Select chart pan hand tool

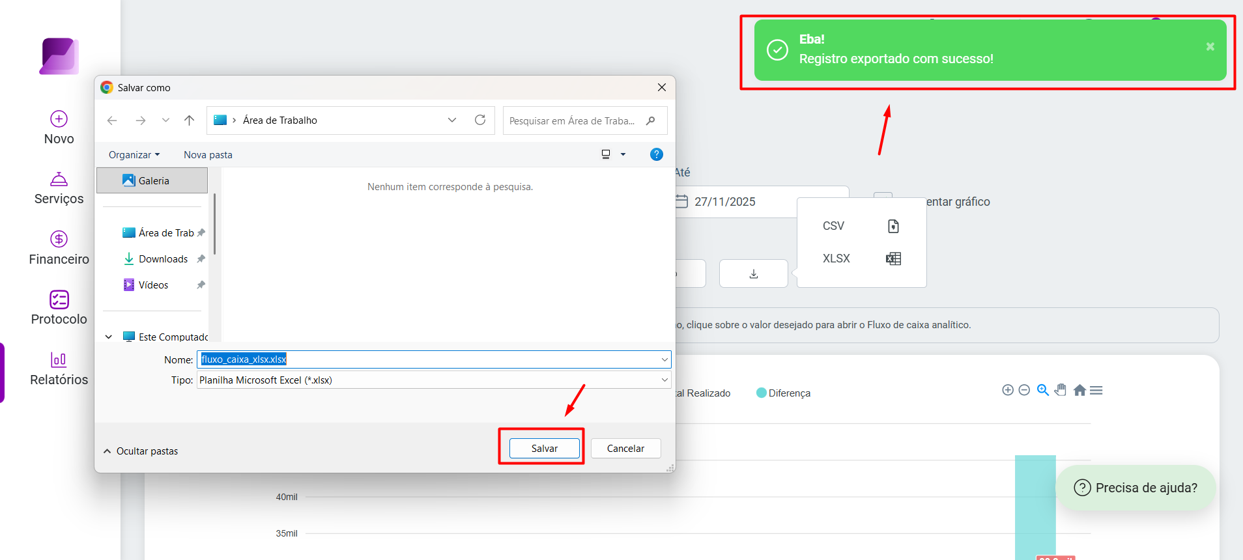pos(1061,390)
